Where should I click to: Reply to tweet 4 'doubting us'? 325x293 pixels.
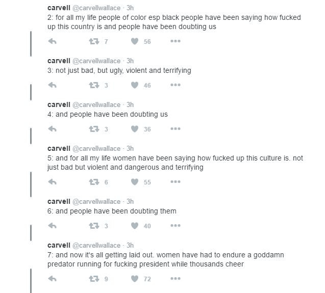click(x=52, y=129)
